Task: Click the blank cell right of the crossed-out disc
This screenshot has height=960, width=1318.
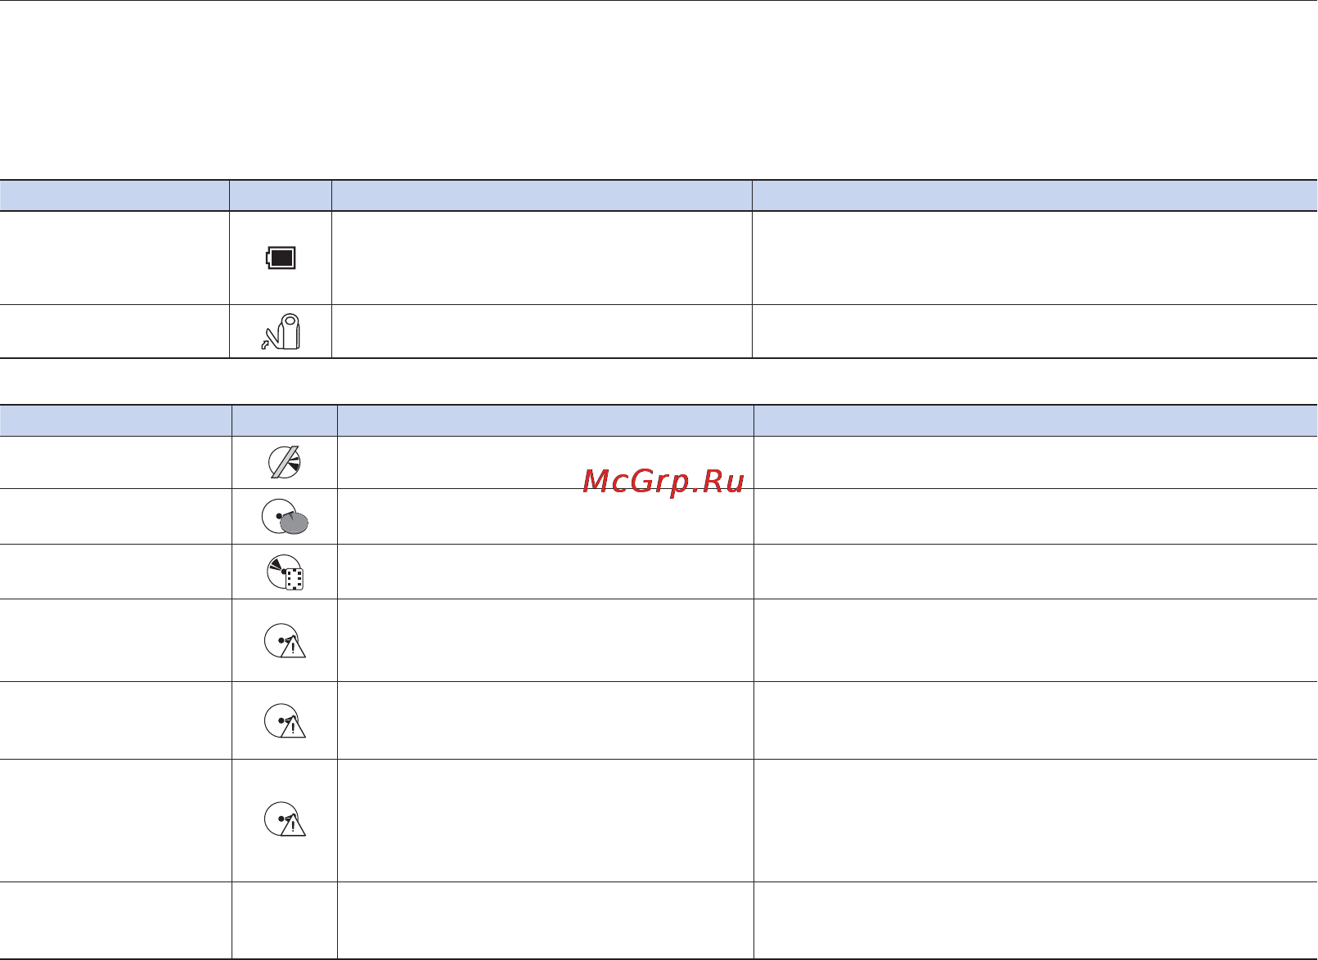Action: point(545,463)
